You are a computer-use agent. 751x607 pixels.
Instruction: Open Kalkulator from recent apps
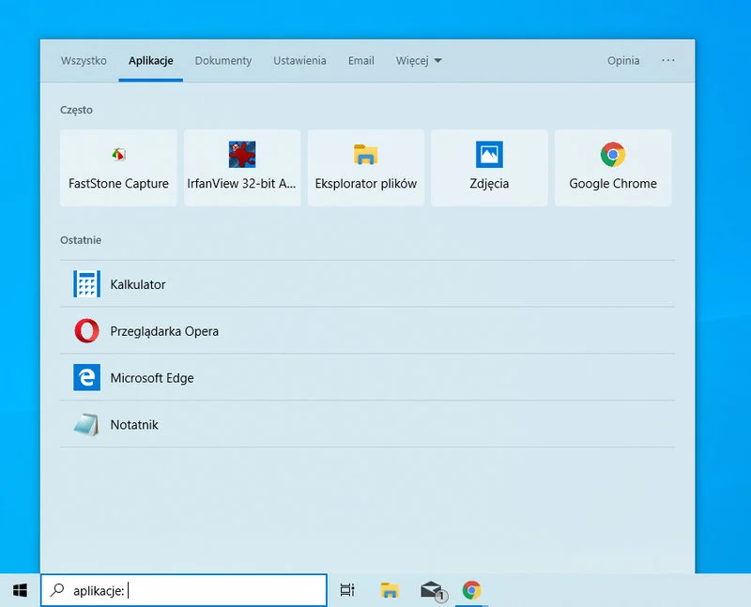click(139, 283)
